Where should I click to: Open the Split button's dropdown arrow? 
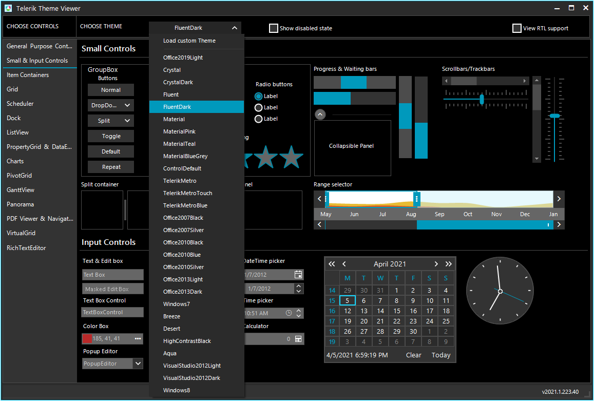click(127, 121)
